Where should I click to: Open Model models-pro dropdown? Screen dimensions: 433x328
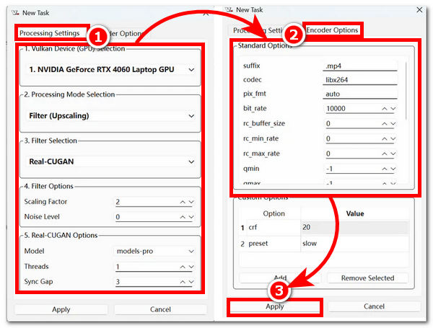click(x=154, y=252)
